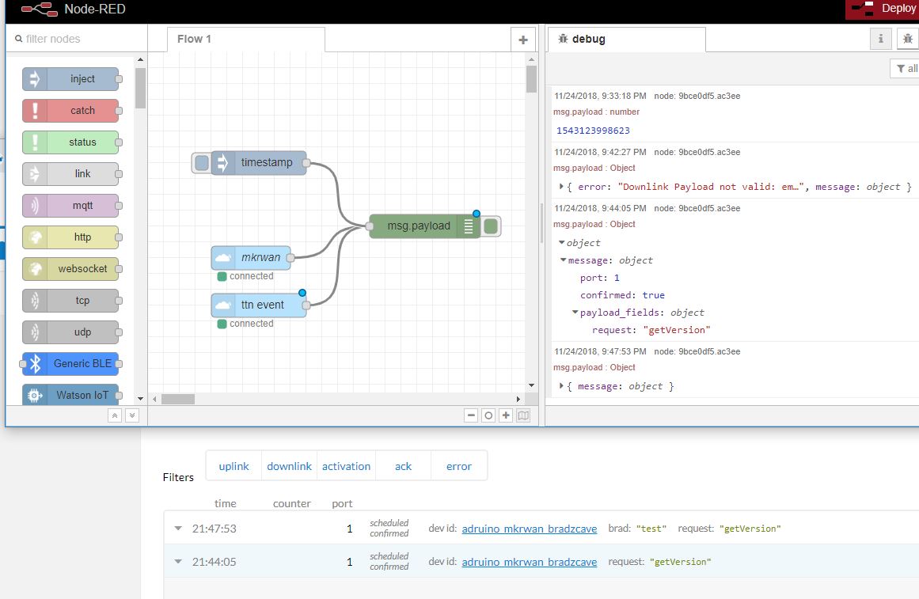Select the inject node in palette
Screen dimensions: 919x599
click(70, 79)
